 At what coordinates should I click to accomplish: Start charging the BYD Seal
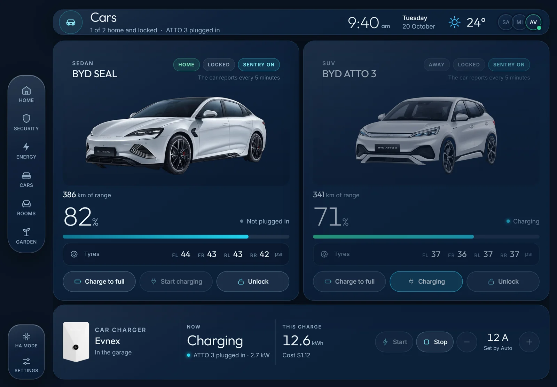pos(176,282)
